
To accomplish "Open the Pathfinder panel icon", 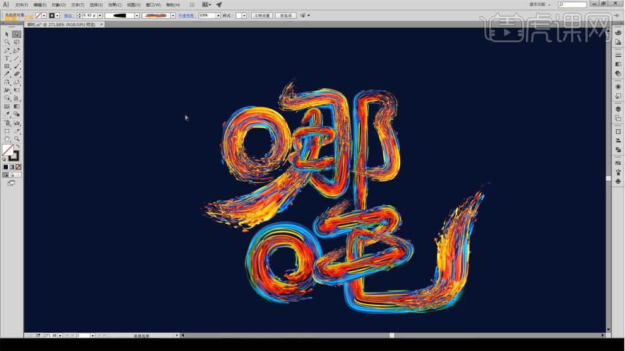I will [x=618, y=150].
